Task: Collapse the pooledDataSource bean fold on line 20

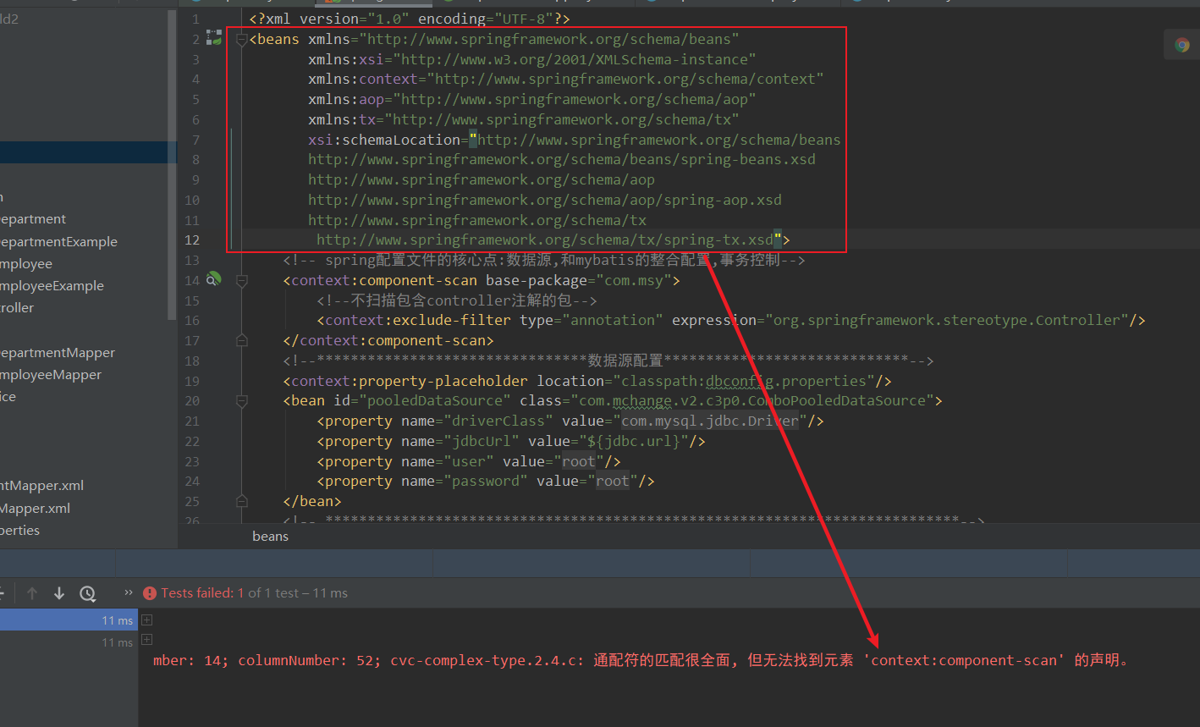Action: tap(241, 400)
